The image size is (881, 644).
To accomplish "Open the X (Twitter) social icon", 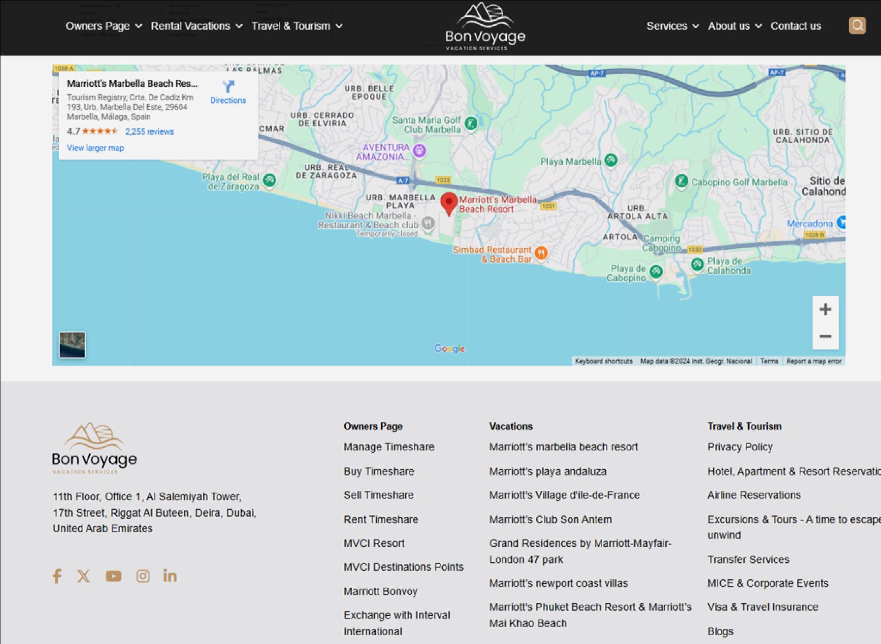I will [84, 576].
